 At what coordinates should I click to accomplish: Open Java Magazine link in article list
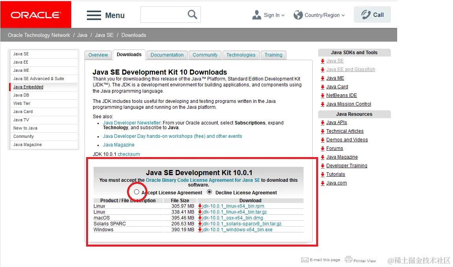118,145
